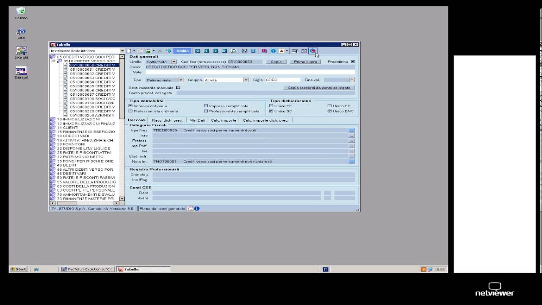Switch to Raccordi tab

[137, 120]
